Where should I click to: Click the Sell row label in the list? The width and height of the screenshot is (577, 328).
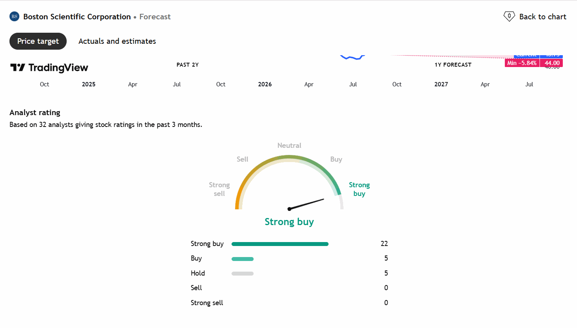196,288
